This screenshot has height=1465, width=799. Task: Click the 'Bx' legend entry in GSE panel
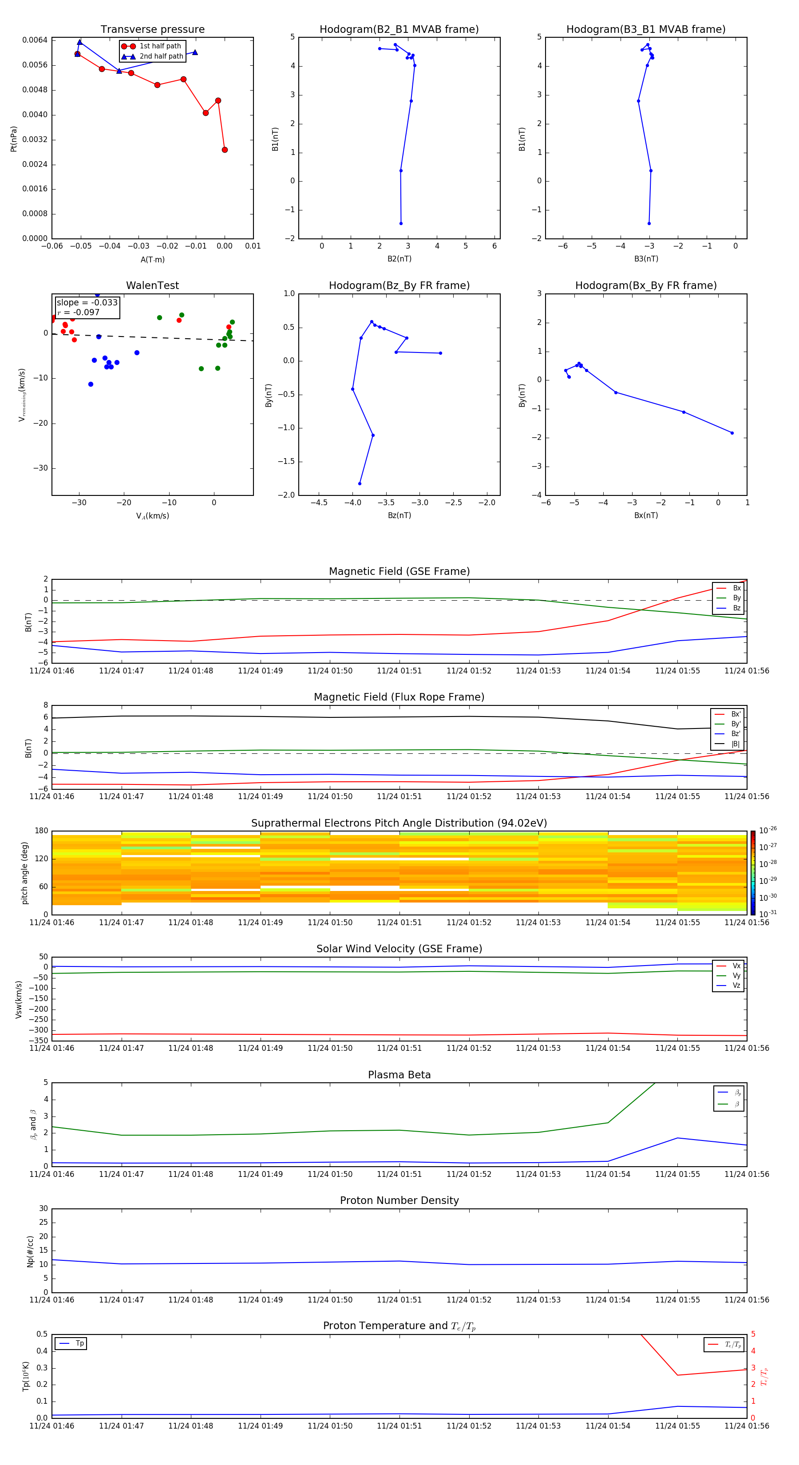click(728, 588)
